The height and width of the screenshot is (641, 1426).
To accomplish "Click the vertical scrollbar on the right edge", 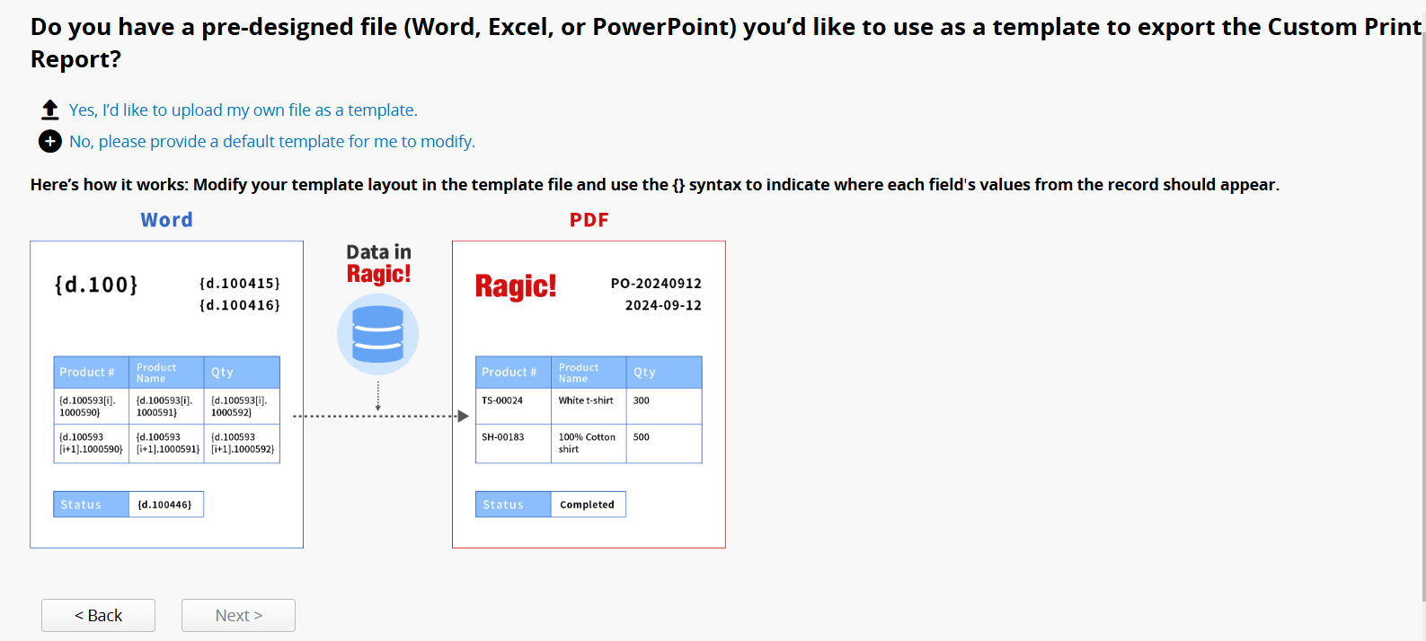I will (1422, 314).
